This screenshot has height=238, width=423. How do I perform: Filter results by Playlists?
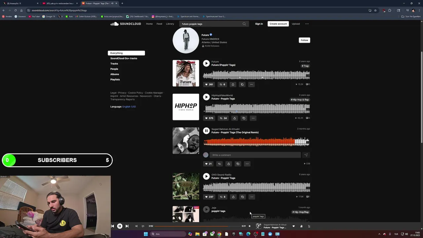click(115, 79)
